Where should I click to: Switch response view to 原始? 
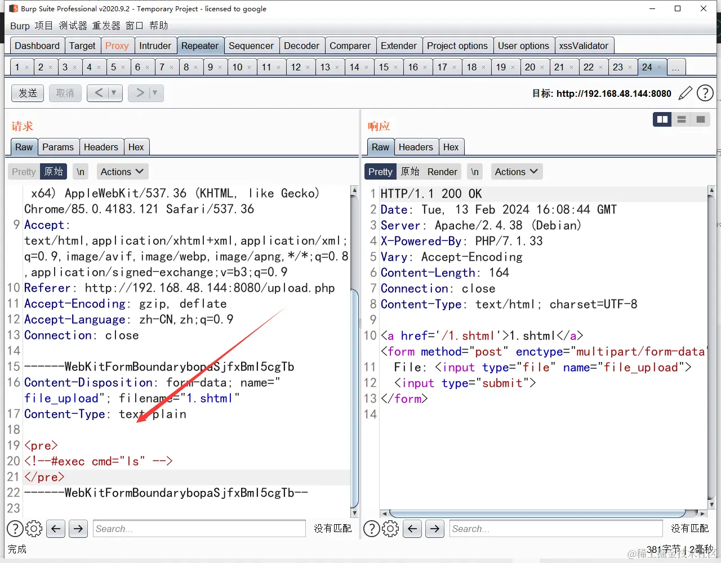pos(410,172)
